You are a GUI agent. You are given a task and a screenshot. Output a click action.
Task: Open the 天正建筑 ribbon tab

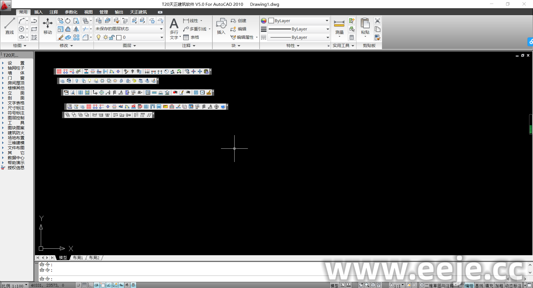tap(138, 12)
